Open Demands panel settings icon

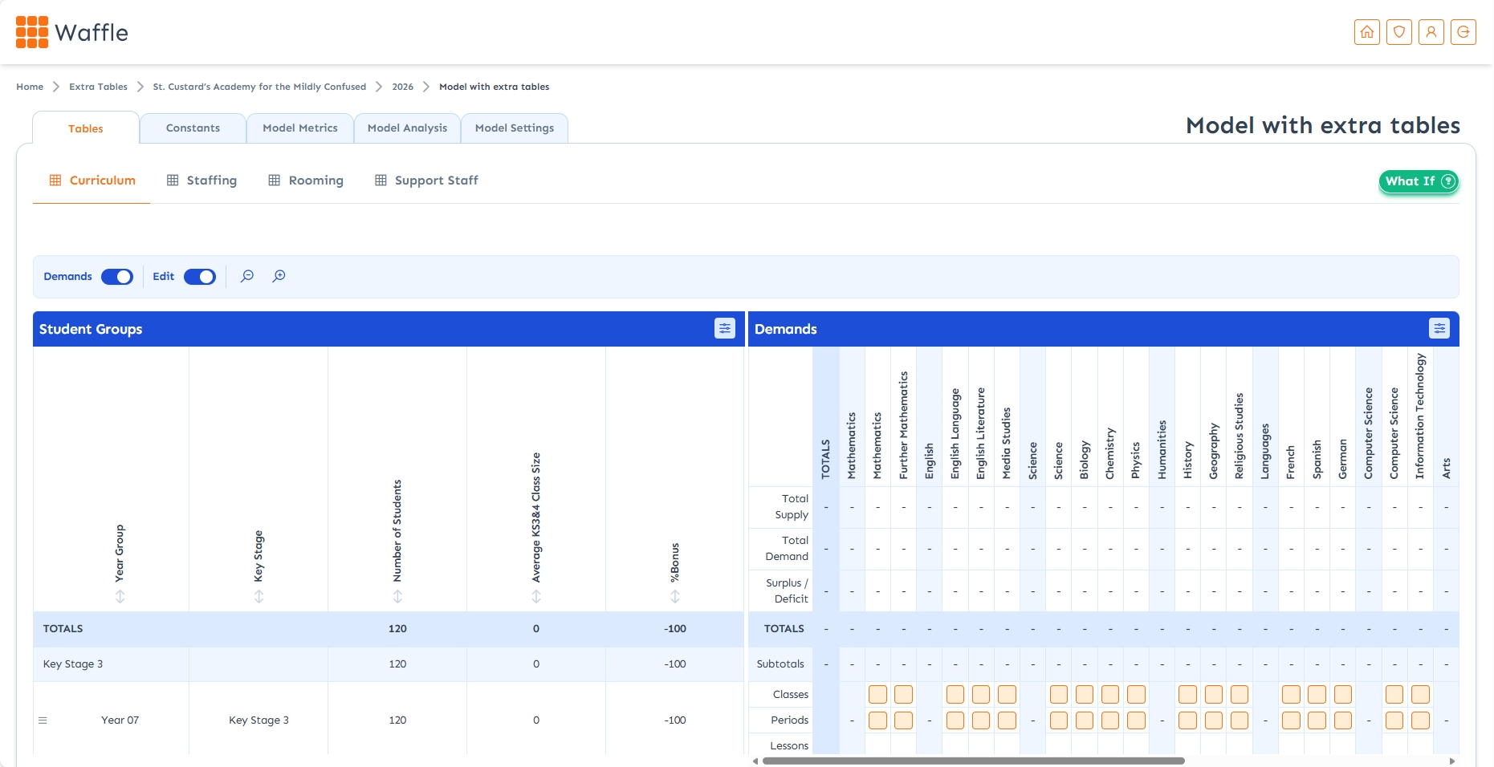(x=1439, y=328)
